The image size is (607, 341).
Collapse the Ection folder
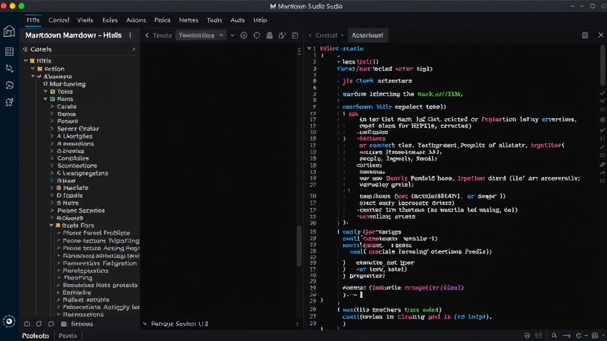[x=33, y=69]
